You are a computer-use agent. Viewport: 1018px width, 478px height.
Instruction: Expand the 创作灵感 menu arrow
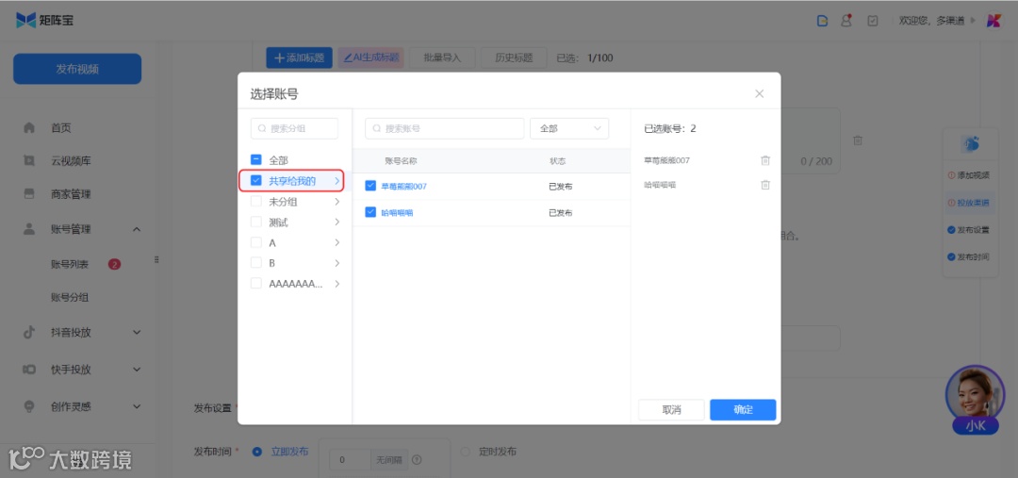[137, 406]
